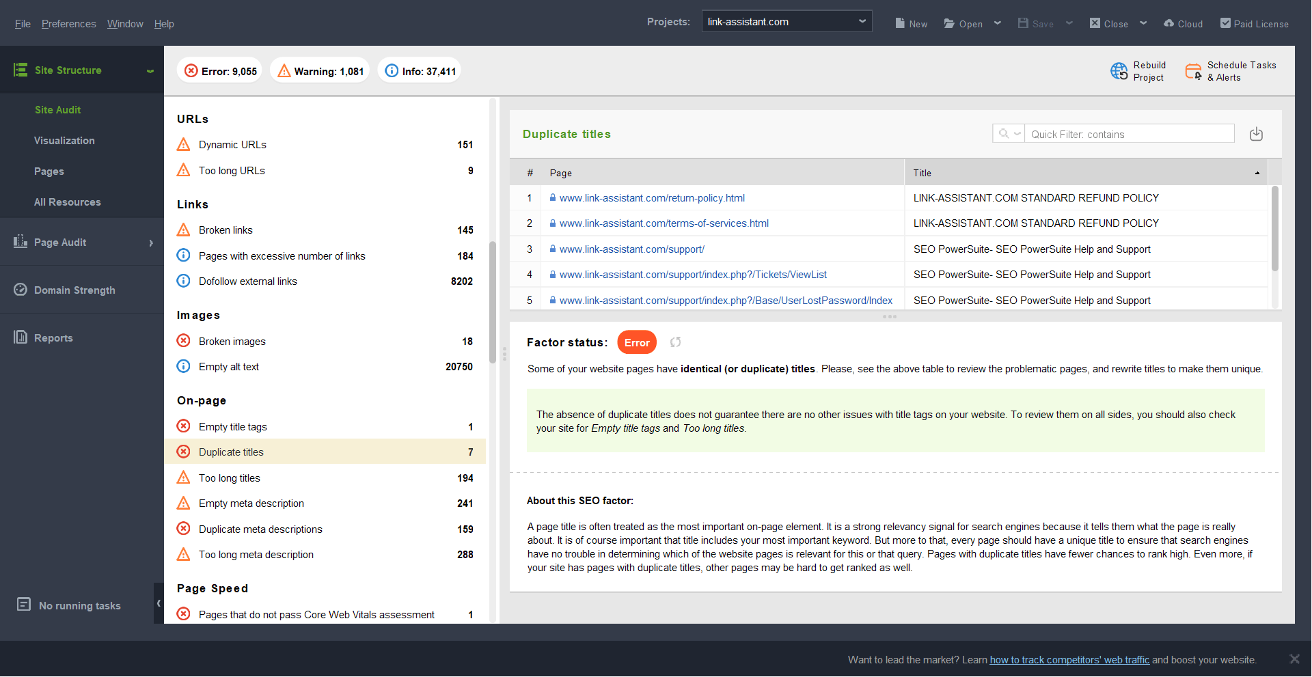Switch to Visualization in sidebar
Viewport: 1312px width, 677px height.
point(64,140)
